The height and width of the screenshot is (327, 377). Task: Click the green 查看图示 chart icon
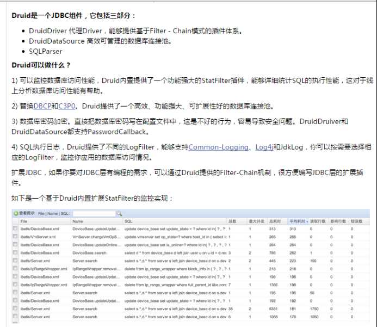[16, 213]
